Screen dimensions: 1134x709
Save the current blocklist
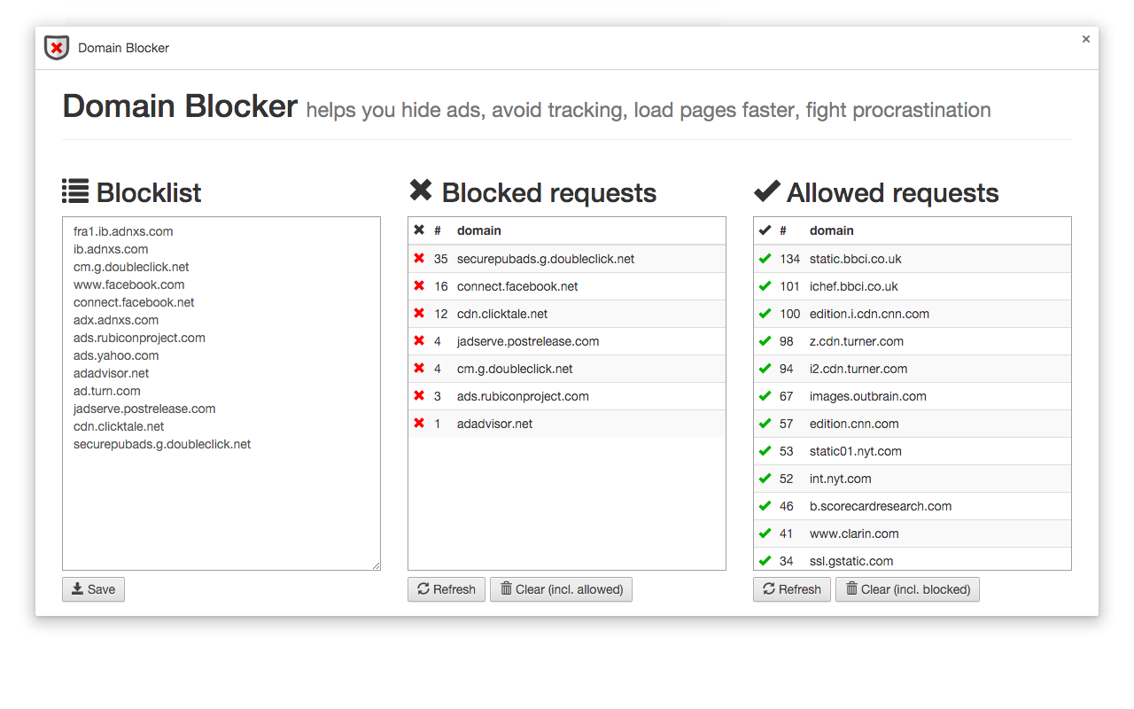[93, 588]
